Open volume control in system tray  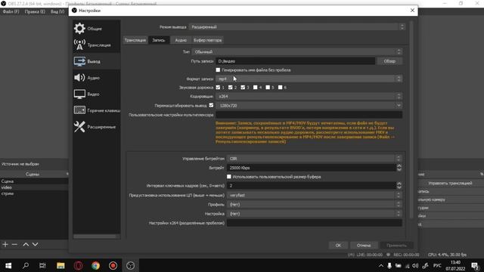415,266
